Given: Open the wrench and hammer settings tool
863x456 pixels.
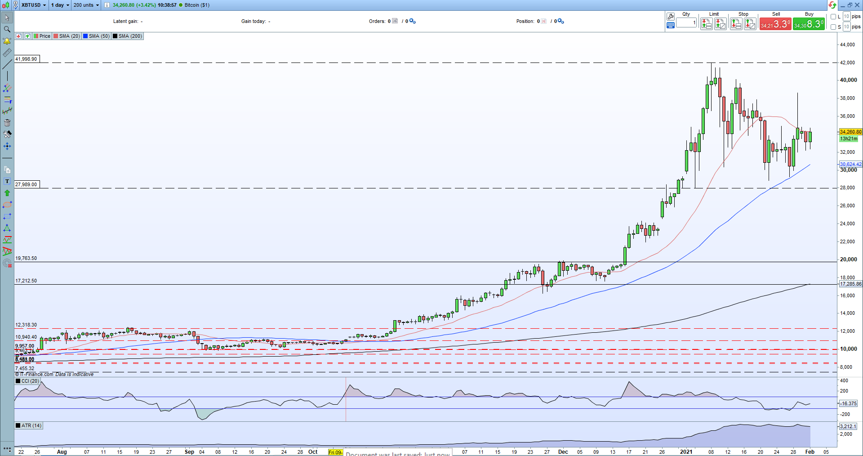Looking at the screenshot, I should click(x=7, y=134).
